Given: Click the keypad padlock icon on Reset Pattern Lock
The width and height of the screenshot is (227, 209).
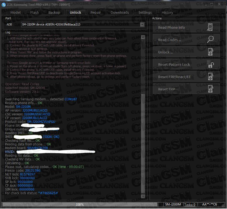Looking at the screenshot, I should 210,64.
